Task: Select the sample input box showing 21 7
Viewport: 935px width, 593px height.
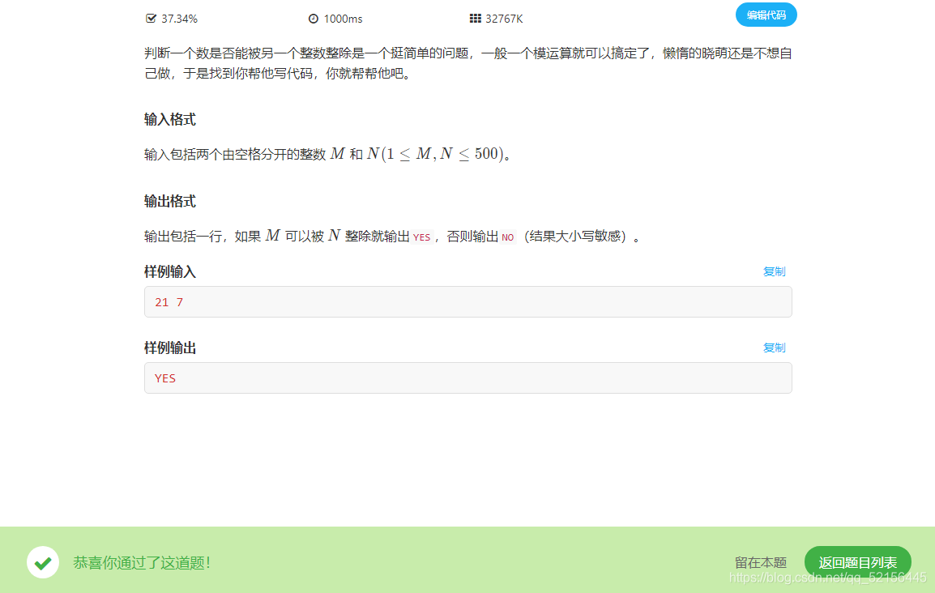Action: [x=467, y=301]
